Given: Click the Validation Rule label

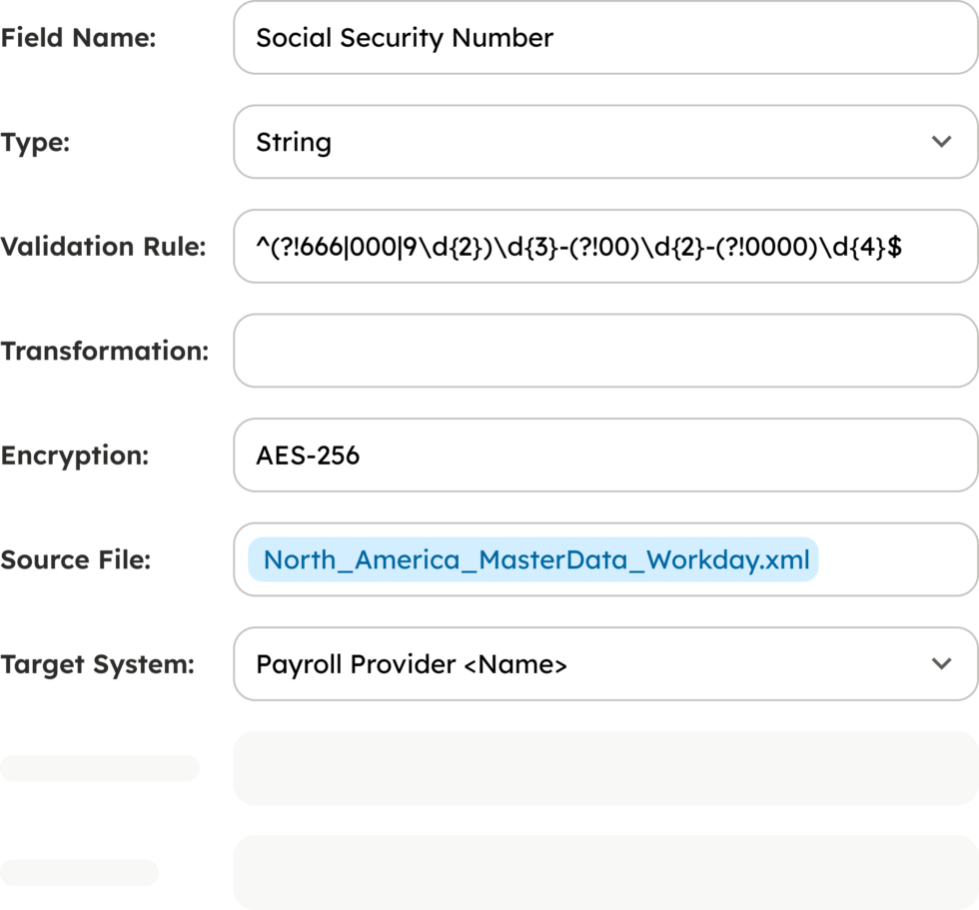Looking at the screenshot, I should tap(103, 247).
